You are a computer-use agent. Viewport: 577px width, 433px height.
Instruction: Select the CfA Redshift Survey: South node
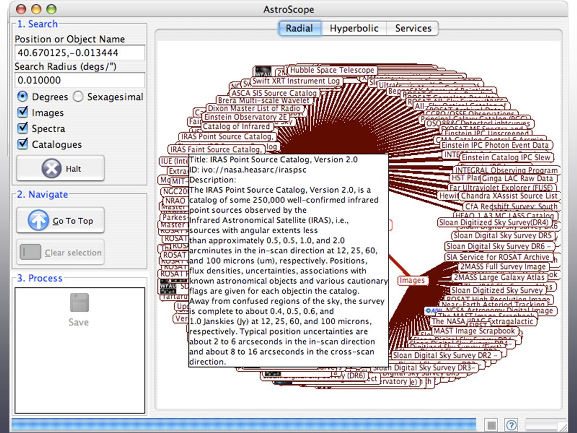[511, 206]
